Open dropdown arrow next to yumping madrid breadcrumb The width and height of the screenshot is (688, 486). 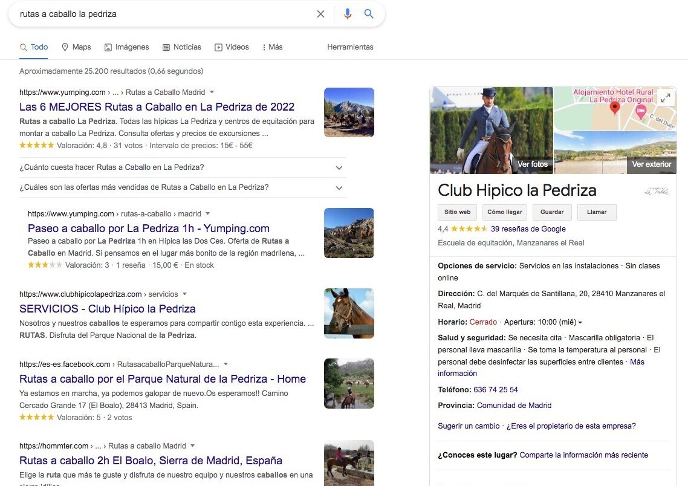207,213
